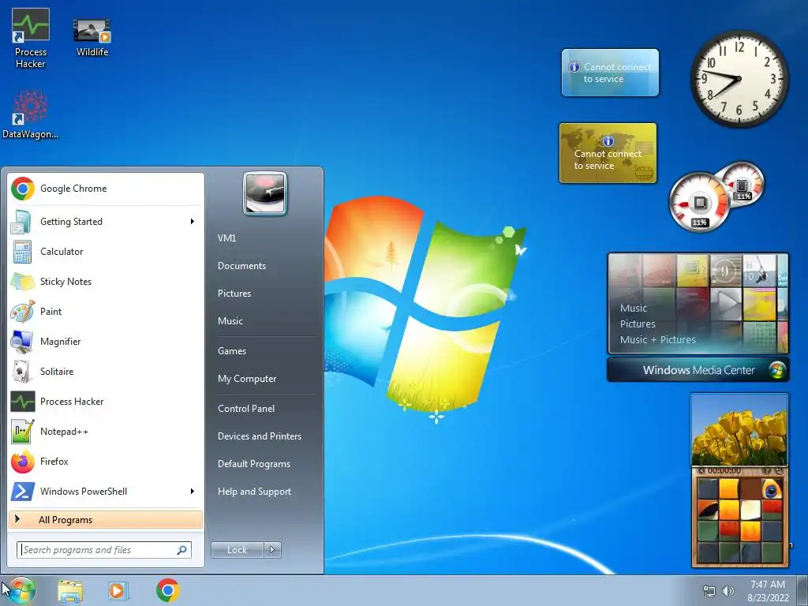Open Google Chrome from Start menu list
808x606 pixels.
click(x=106, y=189)
